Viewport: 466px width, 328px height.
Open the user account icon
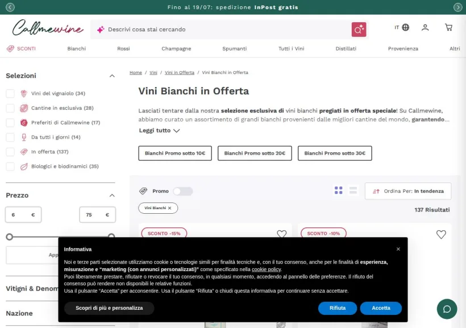click(x=425, y=27)
